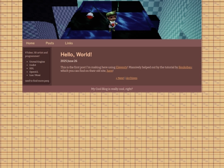Open the 'here' old site link
This screenshot has height=168, width=224.
tap(110, 71)
